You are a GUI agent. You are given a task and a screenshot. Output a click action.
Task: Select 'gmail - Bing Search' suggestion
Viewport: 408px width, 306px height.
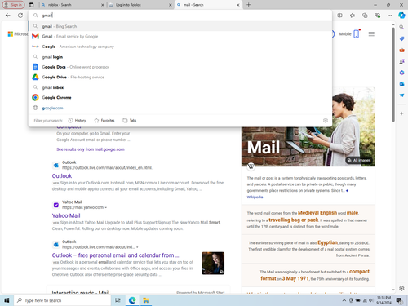point(180,26)
